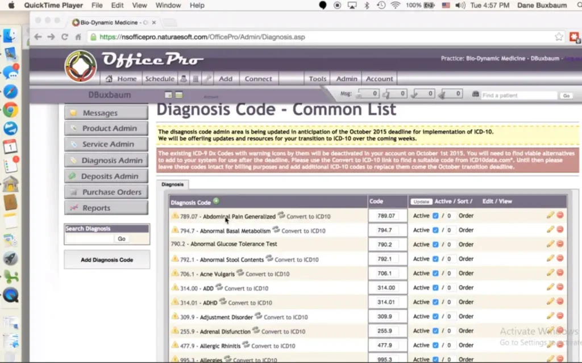Click the pencil edit icon for 789.07 row
Image resolution: width=582 pixels, height=363 pixels.
click(550, 216)
